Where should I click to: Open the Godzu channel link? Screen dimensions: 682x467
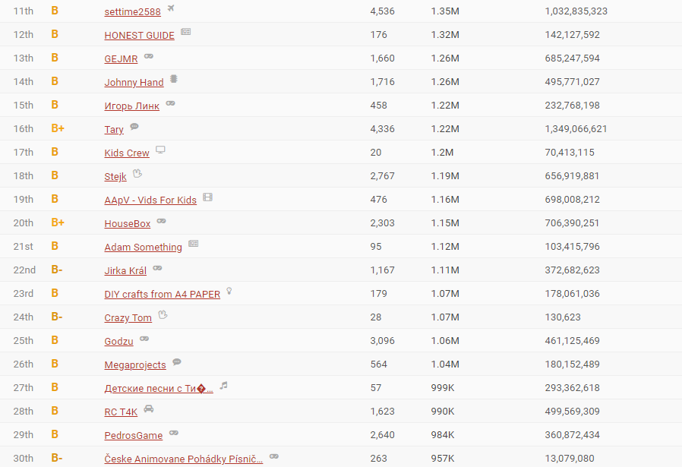(118, 341)
